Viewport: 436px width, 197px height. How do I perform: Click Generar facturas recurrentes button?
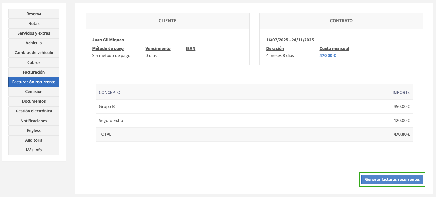(392, 180)
